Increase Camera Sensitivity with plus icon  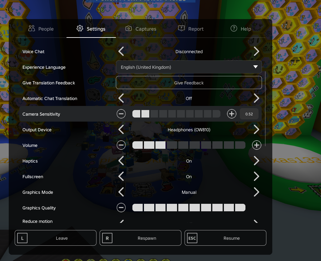coord(231,114)
